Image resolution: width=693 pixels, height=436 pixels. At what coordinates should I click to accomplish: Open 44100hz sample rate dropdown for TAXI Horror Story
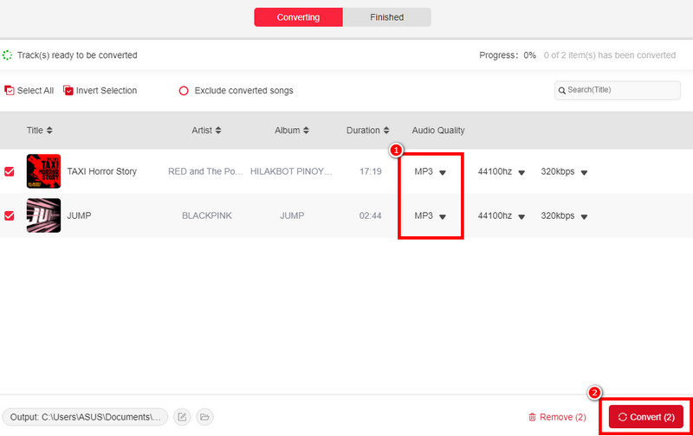click(x=502, y=171)
